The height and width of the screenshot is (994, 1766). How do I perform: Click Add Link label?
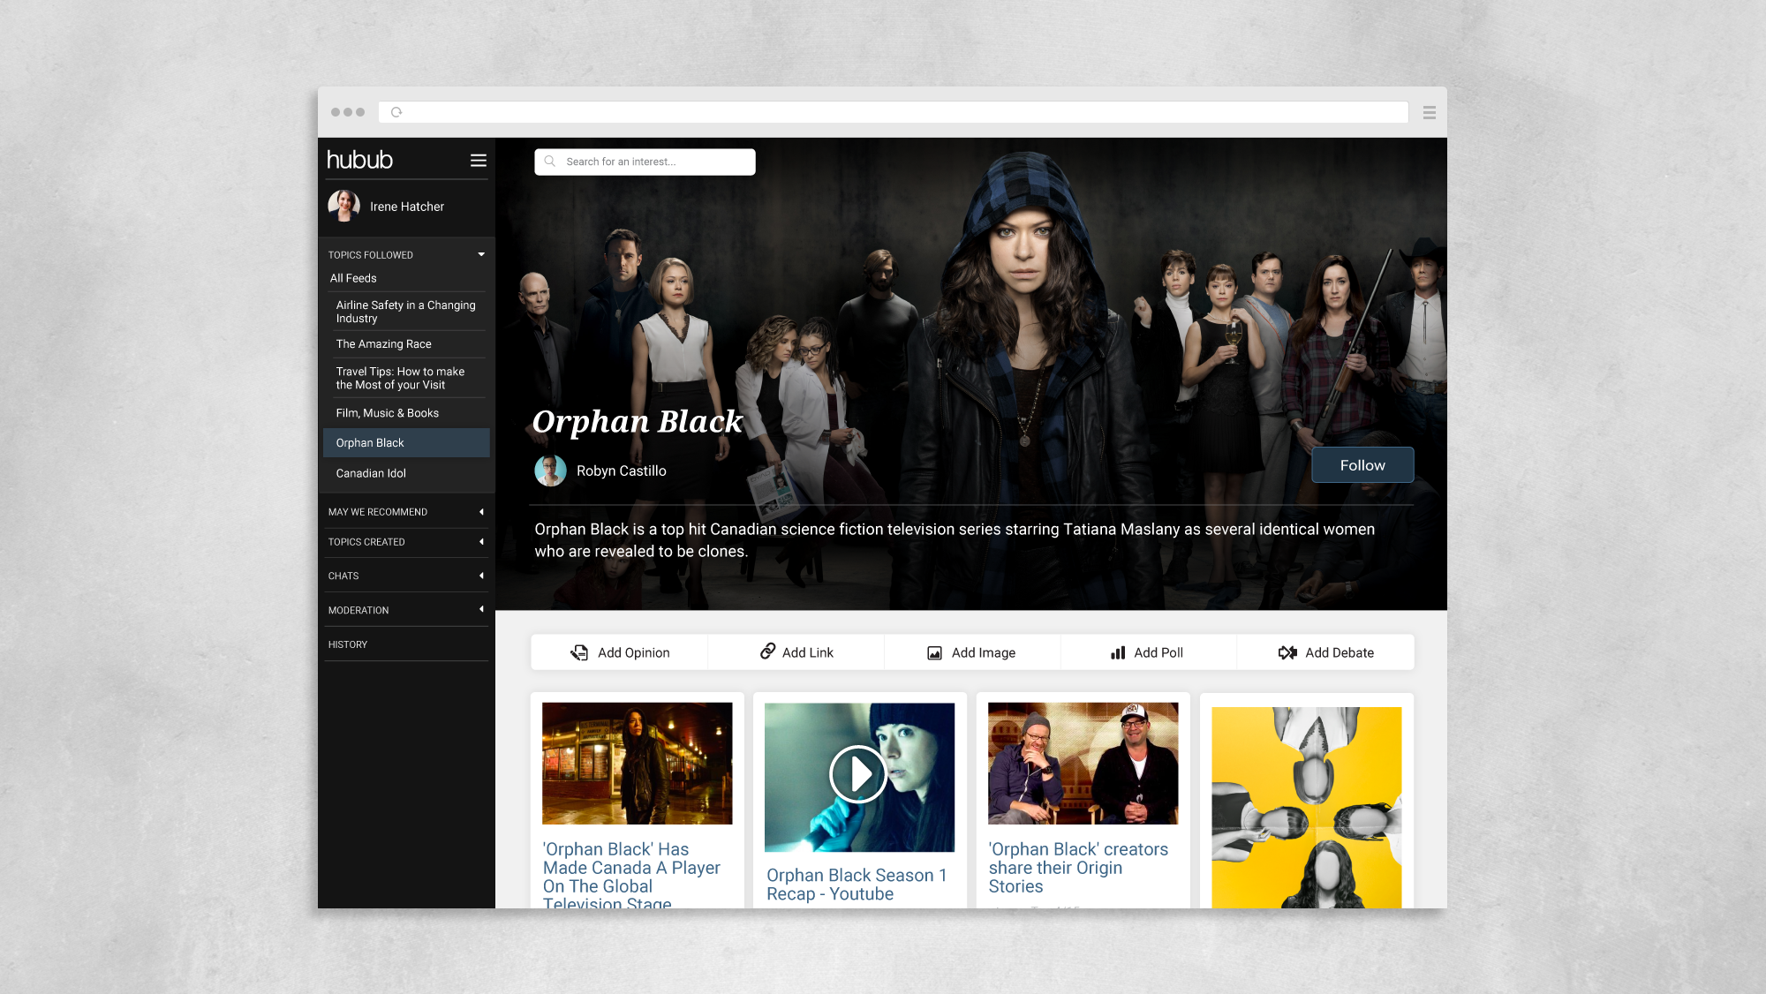coord(807,652)
